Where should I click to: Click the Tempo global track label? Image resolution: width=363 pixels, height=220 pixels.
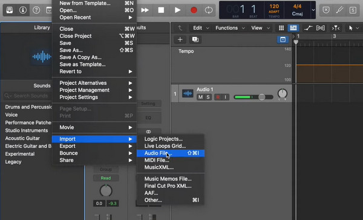point(186,52)
